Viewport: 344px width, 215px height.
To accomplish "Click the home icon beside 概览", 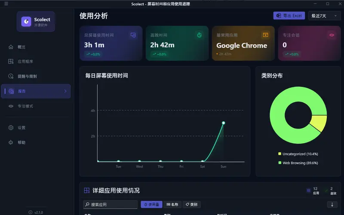I will point(11,47).
